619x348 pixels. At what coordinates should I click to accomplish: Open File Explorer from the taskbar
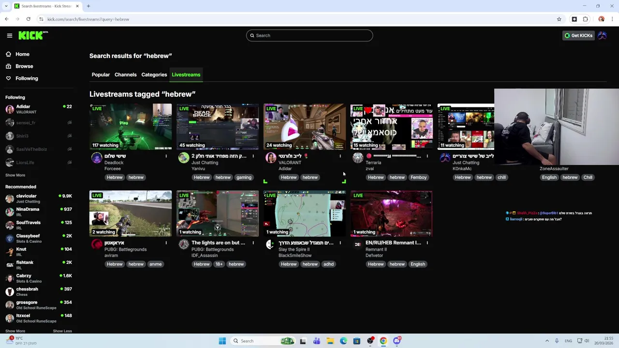tap(330, 341)
